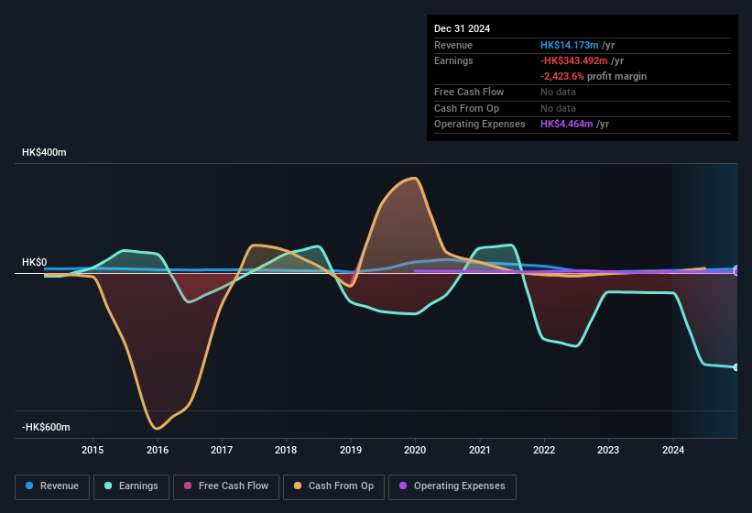
Task: Click the purple Operating Expenses legend dot
Action: pos(403,486)
